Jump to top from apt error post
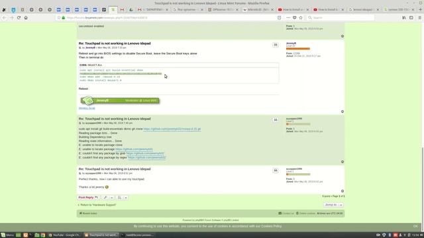Viewport: 424px width, 238px height. pyautogui.click(x=343, y=161)
